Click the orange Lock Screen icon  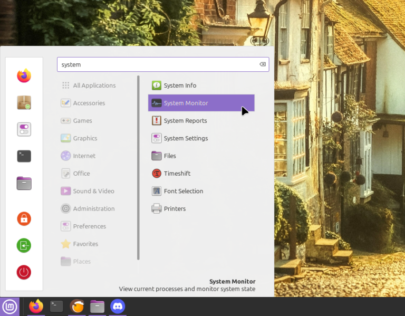pyautogui.click(x=24, y=218)
